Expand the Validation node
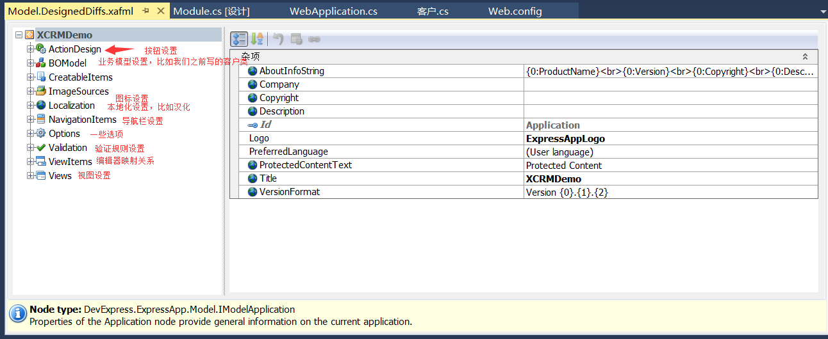Screen dimensions: 828x339 coord(30,148)
